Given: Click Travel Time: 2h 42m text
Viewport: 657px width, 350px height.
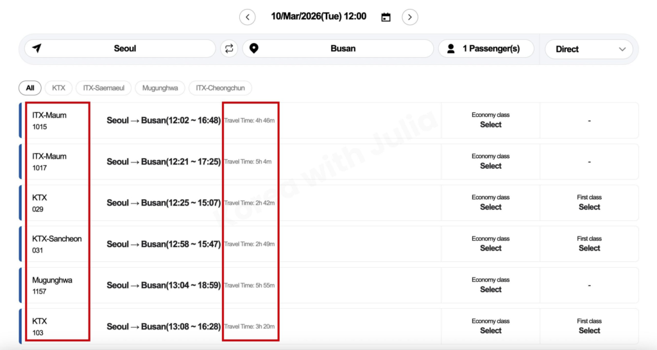Looking at the screenshot, I should click(250, 203).
